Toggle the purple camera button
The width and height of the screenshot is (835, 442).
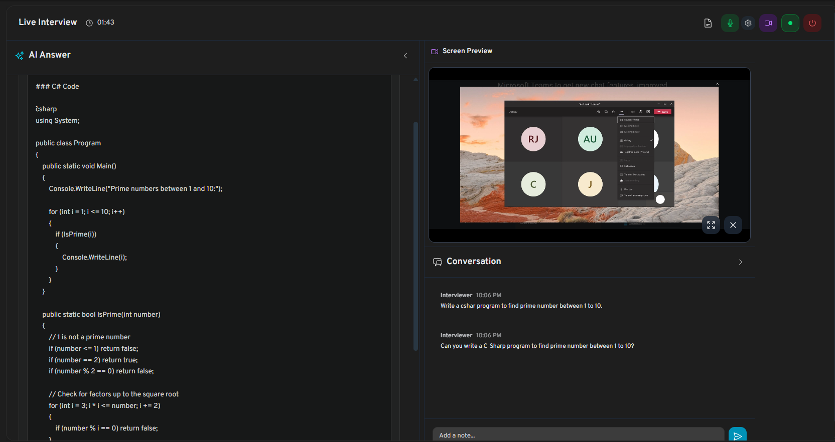click(x=768, y=23)
